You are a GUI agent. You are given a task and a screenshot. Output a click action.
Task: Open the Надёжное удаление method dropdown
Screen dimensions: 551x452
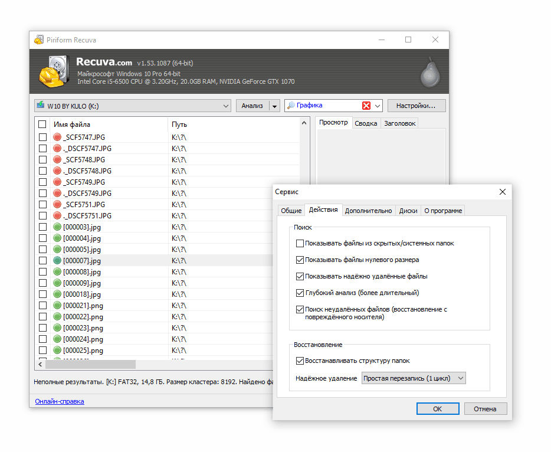point(413,378)
